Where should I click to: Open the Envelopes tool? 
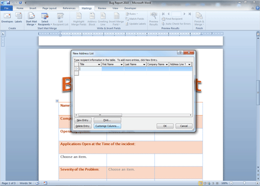tap(7, 18)
